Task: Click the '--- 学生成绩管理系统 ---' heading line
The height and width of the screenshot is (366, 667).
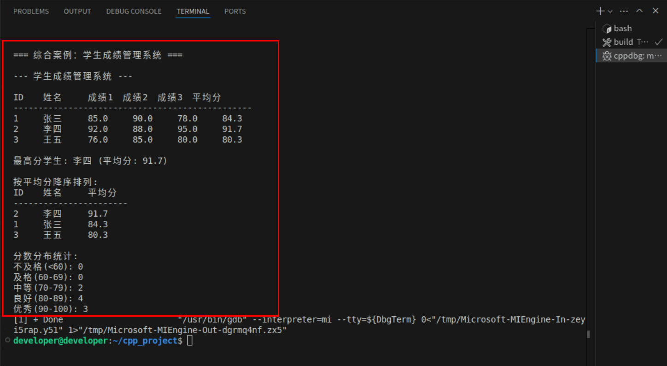Action: click(x=73, y=77)
